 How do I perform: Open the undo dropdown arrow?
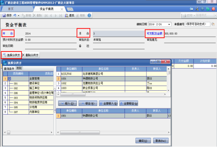point(18,16)
